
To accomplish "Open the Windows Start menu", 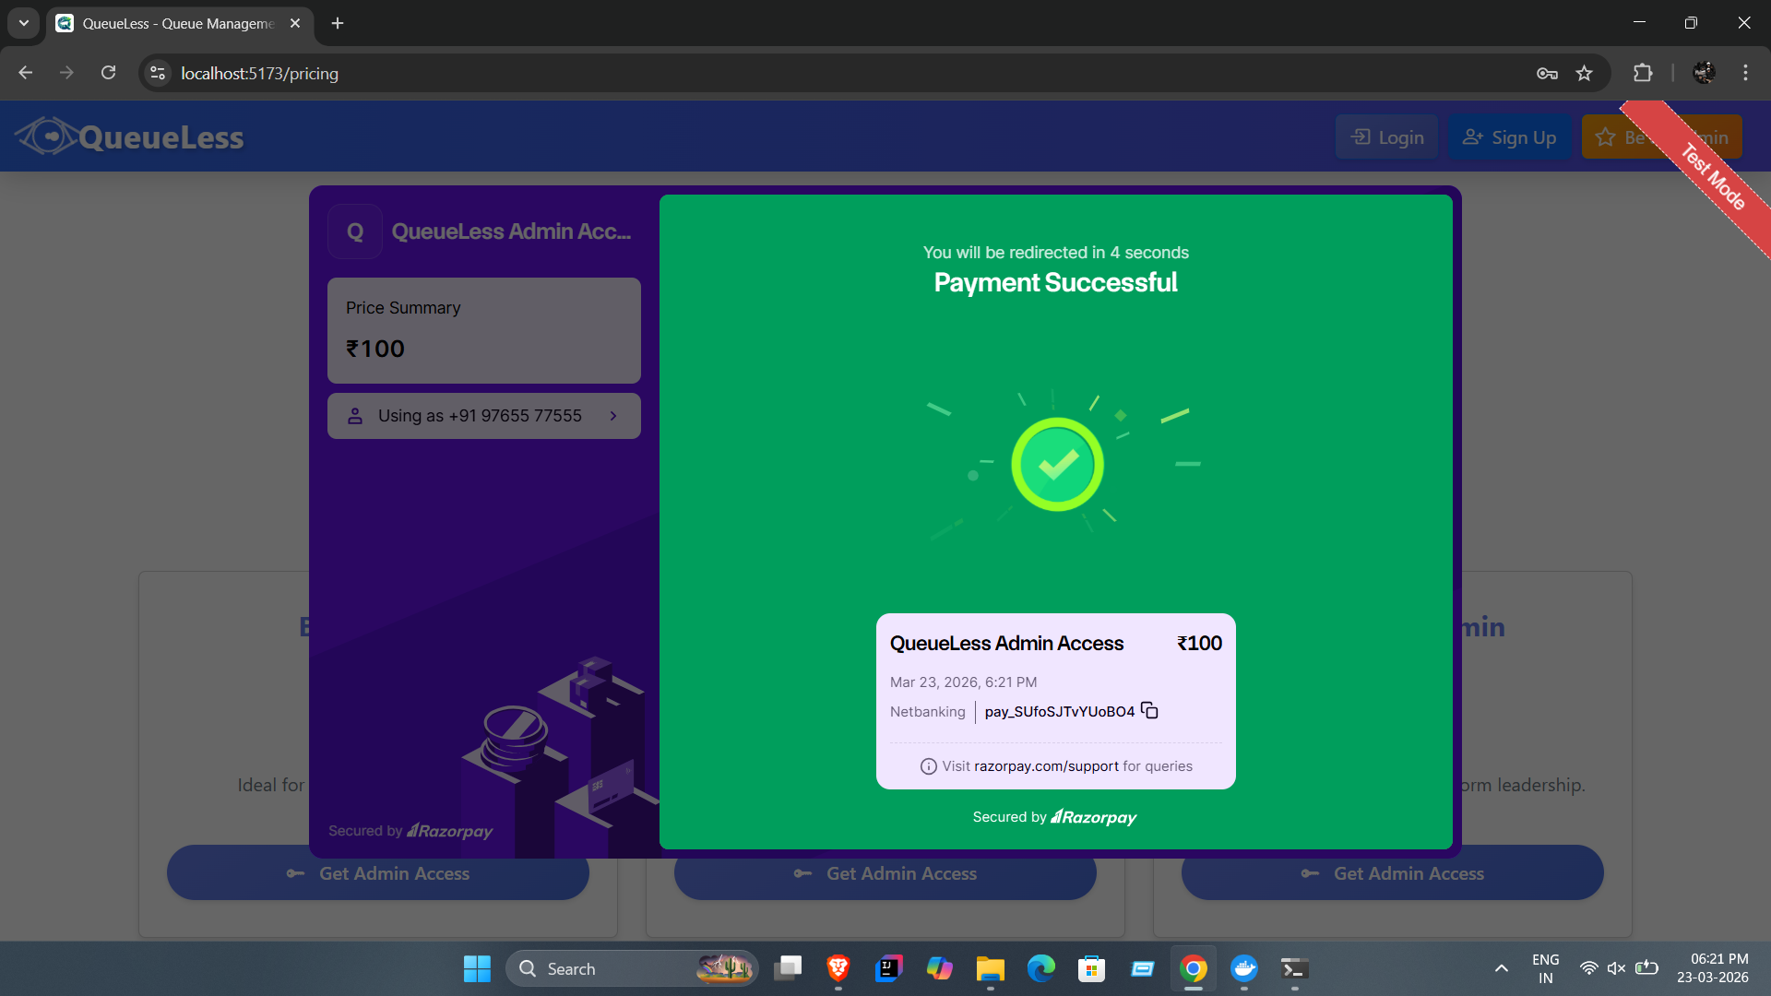I will click(x=477, y=968).
